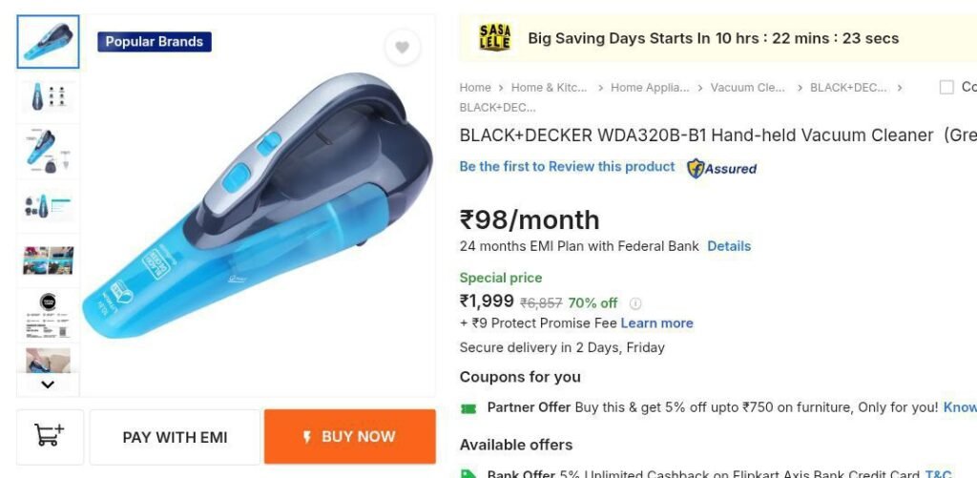Click the add to cart icon
The height and width of the screenshot is (478, 977).
pyautogui.click(x=50, y=436)
